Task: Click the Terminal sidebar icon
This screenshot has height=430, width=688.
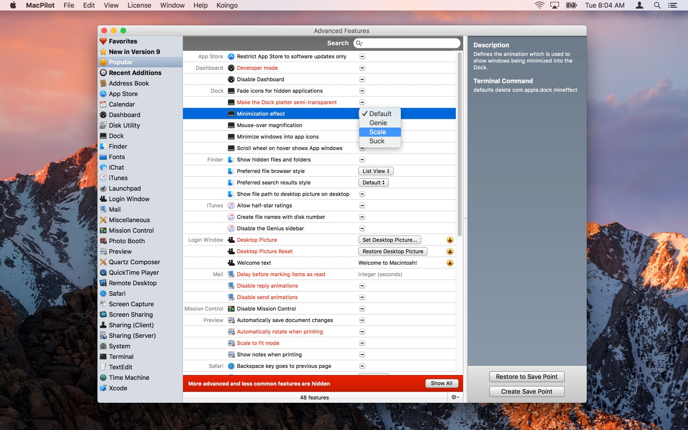Action: pos(104,356)
